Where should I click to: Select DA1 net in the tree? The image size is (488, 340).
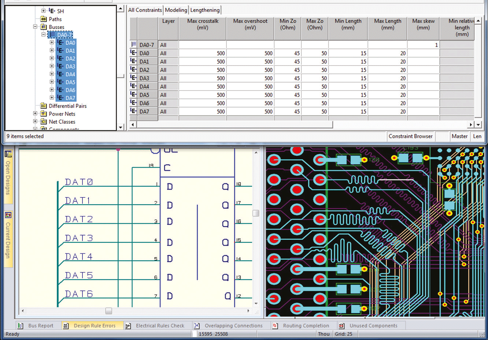point(70,51)
